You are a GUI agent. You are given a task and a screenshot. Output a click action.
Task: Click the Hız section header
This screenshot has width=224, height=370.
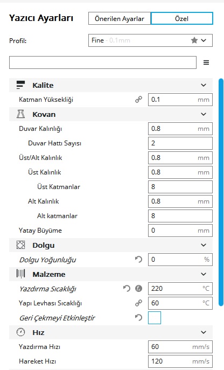[111, 332]
